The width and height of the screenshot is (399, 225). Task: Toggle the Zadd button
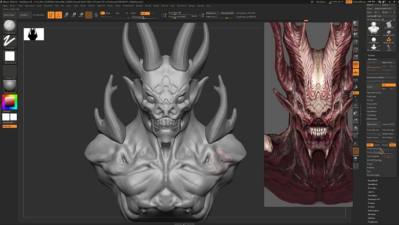pyautogui.click(x=133, y=13)
